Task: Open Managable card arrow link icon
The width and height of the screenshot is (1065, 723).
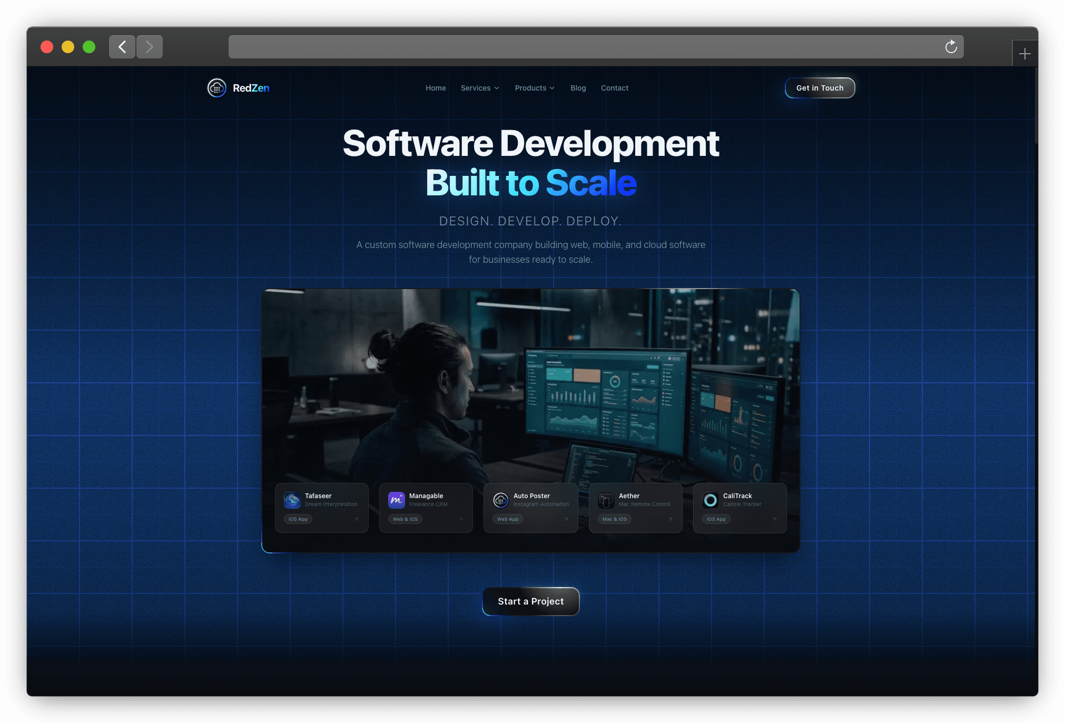Action: tap(461, 519)
